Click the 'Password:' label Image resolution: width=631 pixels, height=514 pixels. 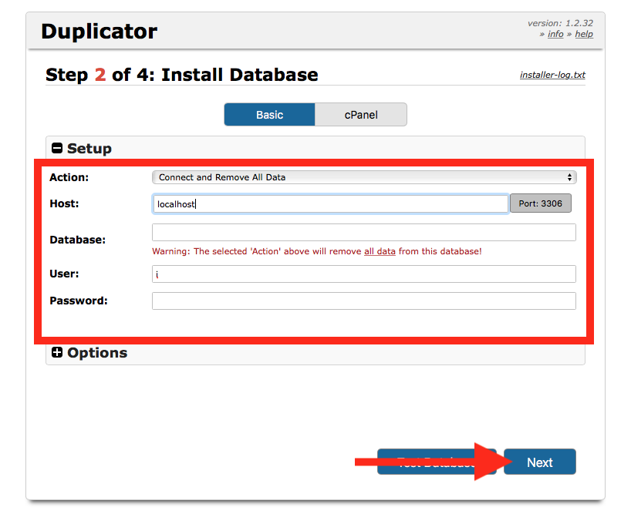pyautogui.click(x=79, y=301)
